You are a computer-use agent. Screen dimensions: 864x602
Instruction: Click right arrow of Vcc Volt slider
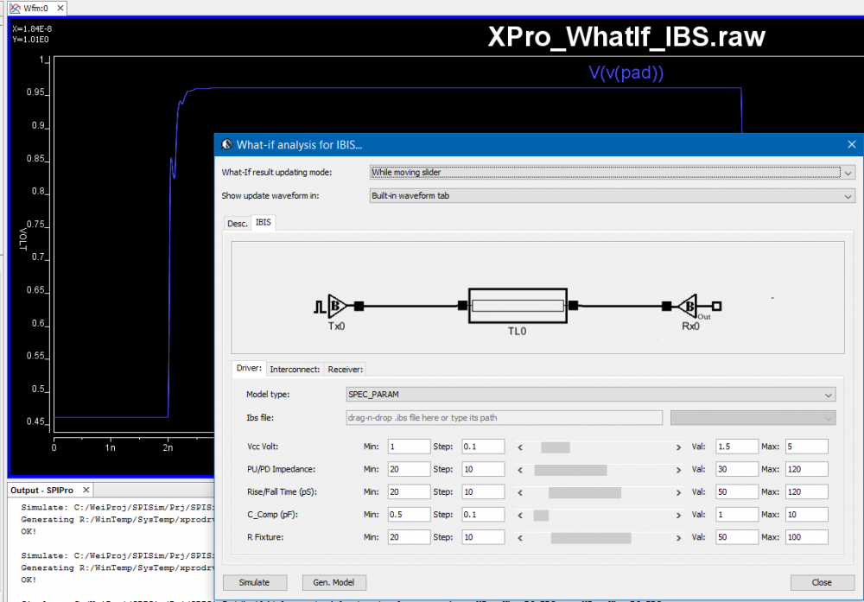pyautogui.click(x=678, y=447)
